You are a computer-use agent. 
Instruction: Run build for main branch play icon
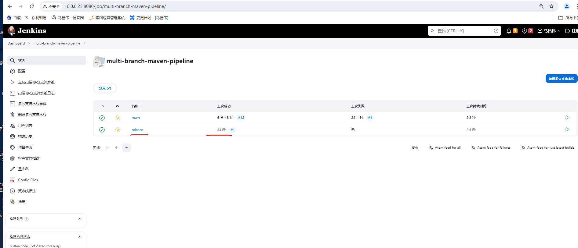[567, 118]
